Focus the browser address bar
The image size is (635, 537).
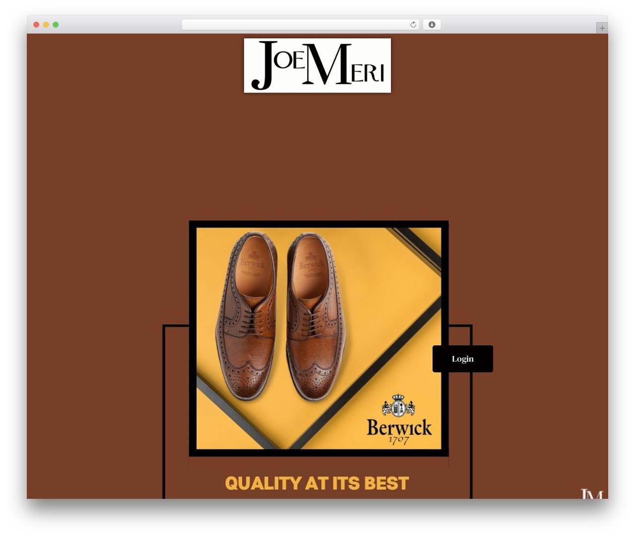click(301, 25)
